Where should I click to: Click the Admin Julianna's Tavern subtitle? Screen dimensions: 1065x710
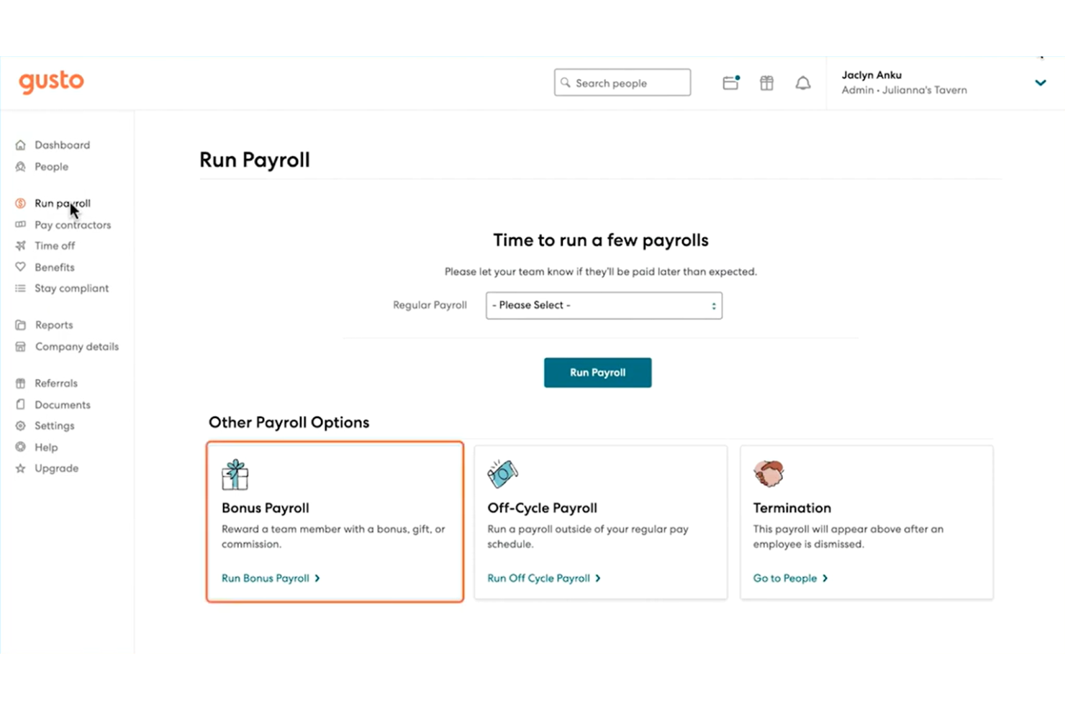[x=905, y=91]
